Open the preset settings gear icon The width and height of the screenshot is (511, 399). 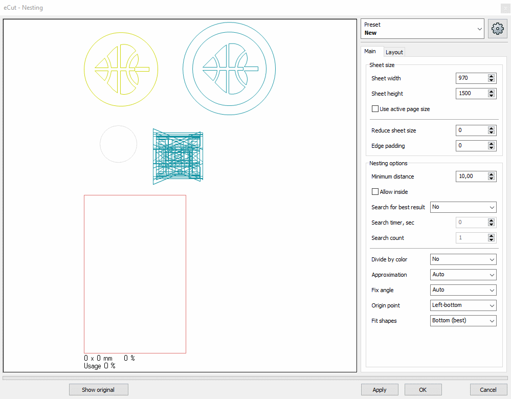[x=497, y=29]
